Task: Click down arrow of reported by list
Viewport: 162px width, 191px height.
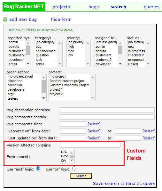Action: coord(28,64)
